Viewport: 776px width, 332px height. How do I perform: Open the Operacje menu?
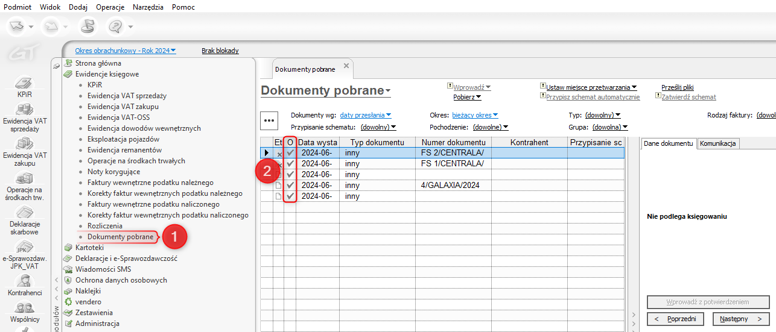point(110,7)
